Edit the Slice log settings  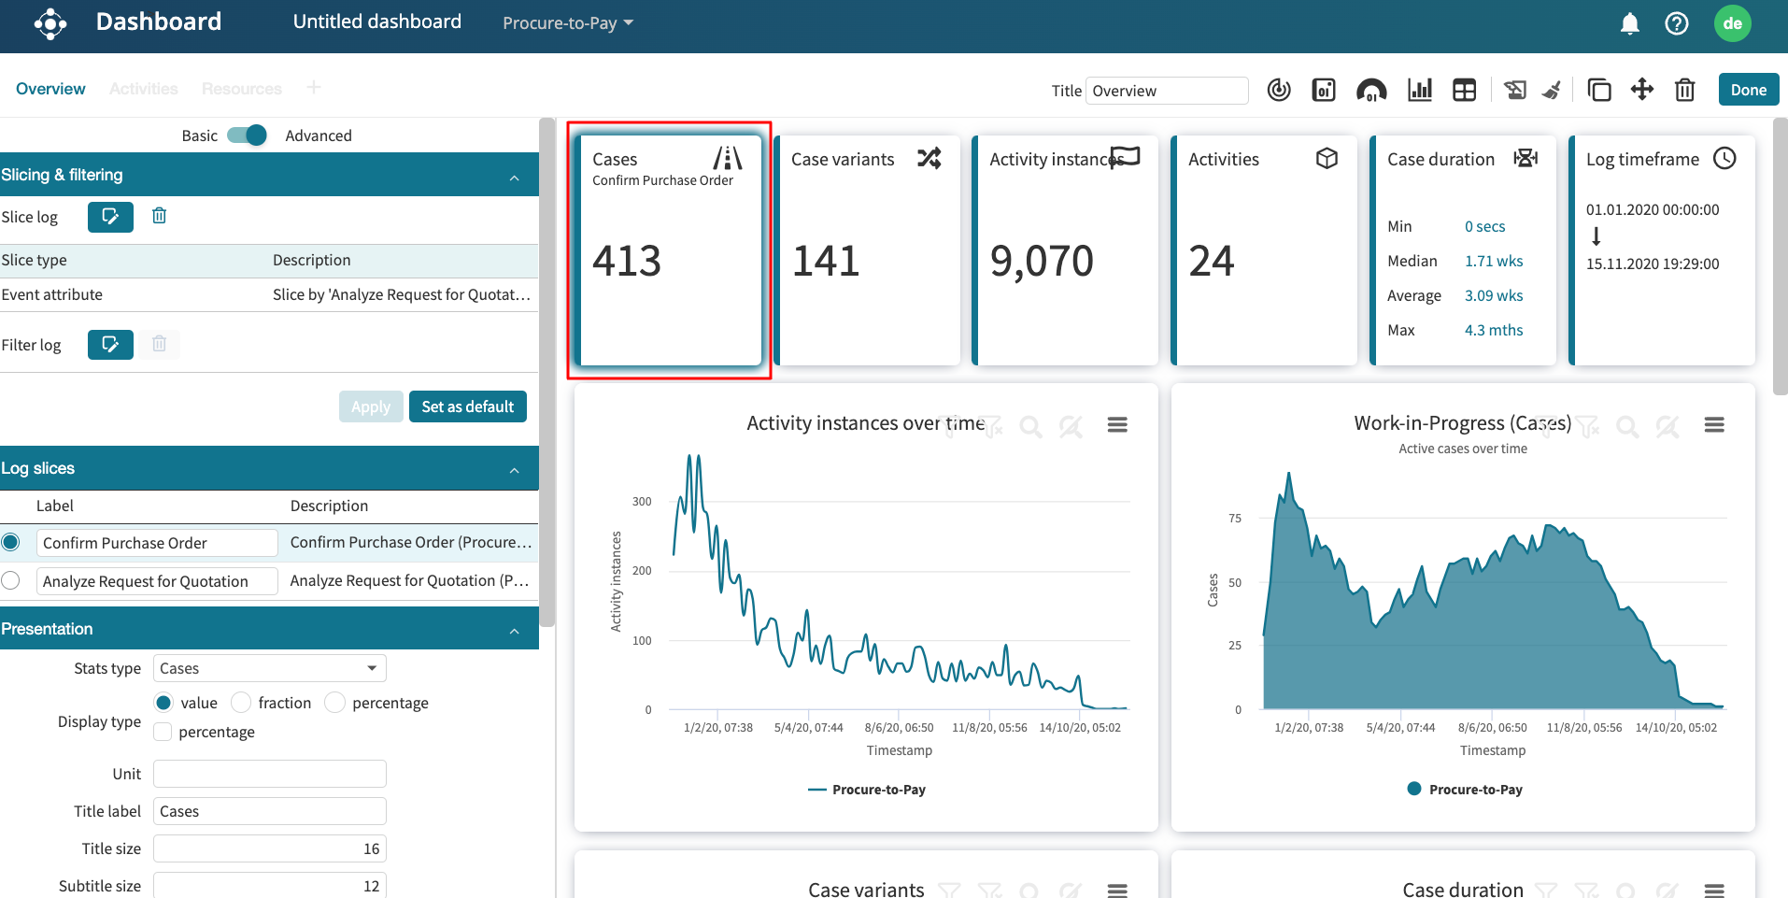(x=110, y=217)
